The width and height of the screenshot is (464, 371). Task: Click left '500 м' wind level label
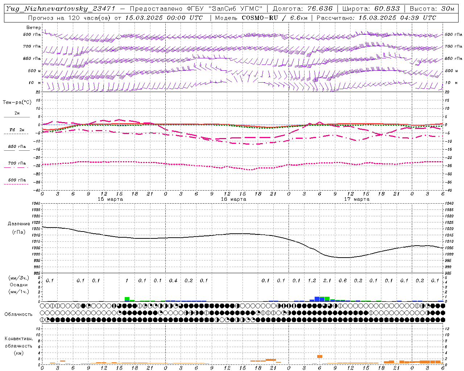34,71
